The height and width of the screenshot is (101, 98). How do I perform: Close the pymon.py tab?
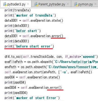(x=95, y=4)
